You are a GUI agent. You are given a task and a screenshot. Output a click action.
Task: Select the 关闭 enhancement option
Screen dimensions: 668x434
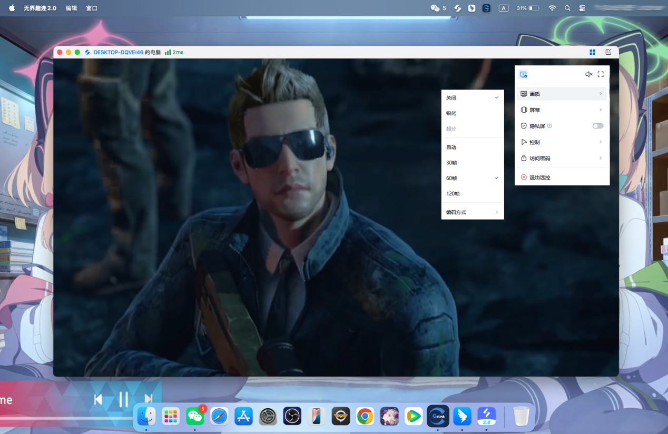click(473, 98)
